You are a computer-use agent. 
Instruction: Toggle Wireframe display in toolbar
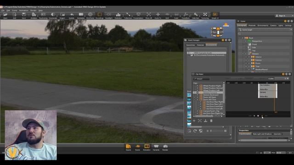90,15
